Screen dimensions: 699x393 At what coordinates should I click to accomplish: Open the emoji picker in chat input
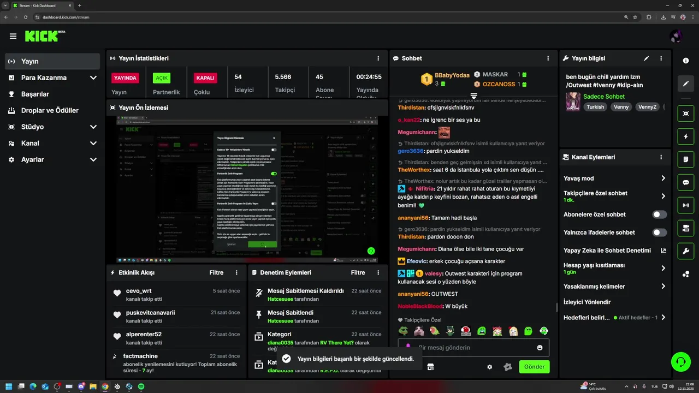pyautogui.click(x=540, y=348)
